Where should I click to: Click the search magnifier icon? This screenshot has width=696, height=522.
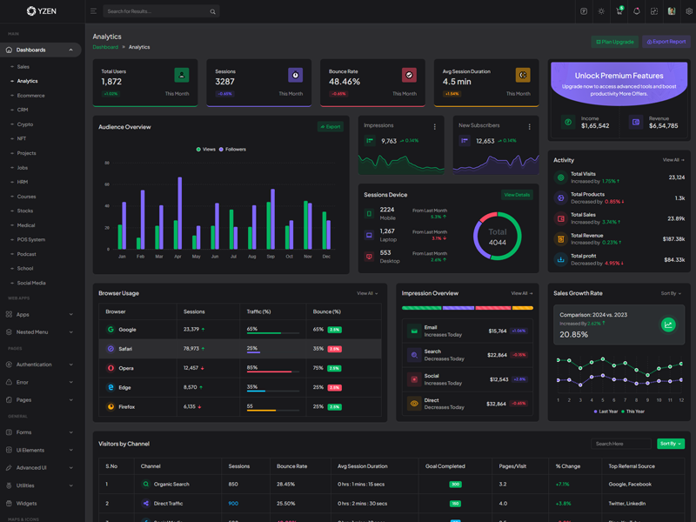pos(212,11)
